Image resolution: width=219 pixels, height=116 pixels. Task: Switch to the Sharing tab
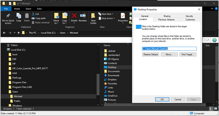[167, 16]
